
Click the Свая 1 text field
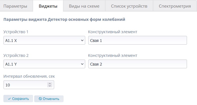click(138, 40)
